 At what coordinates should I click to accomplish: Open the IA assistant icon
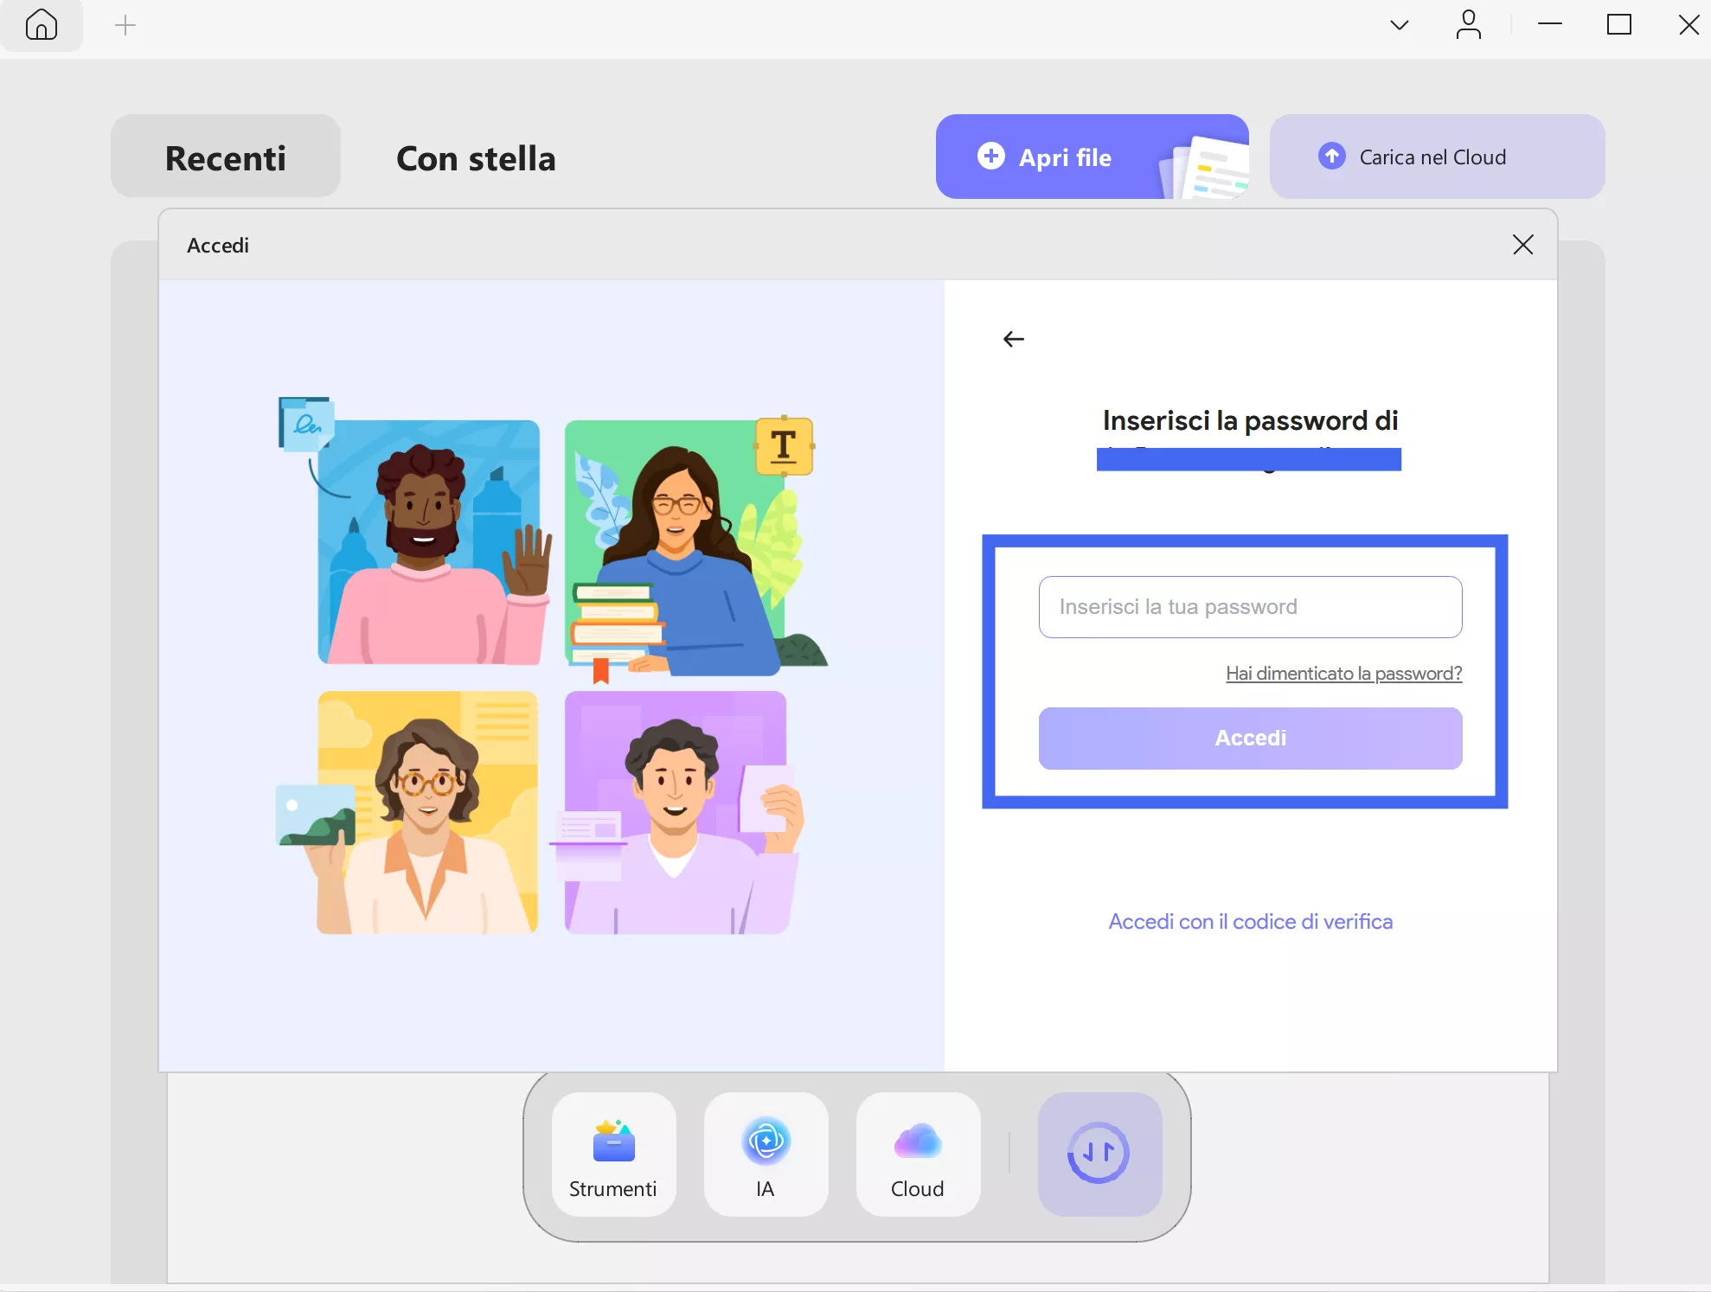click(766, 1154)
